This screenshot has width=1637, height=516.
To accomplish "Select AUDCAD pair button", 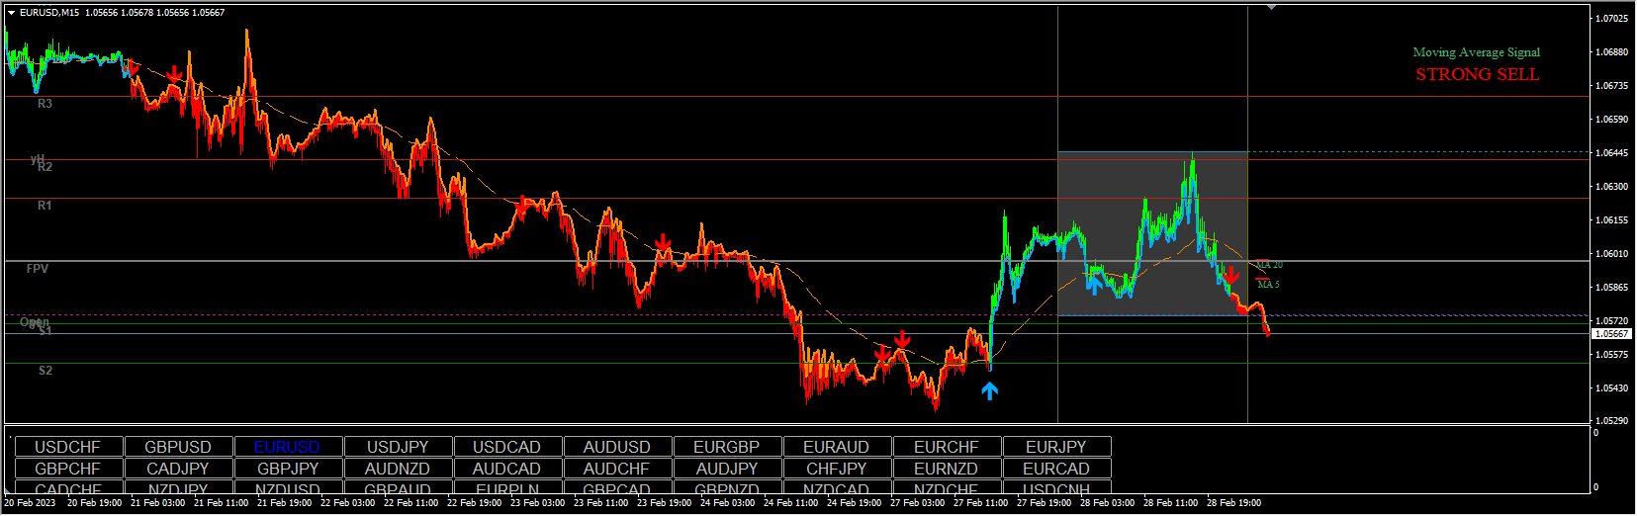I will (x=507, y=469).
